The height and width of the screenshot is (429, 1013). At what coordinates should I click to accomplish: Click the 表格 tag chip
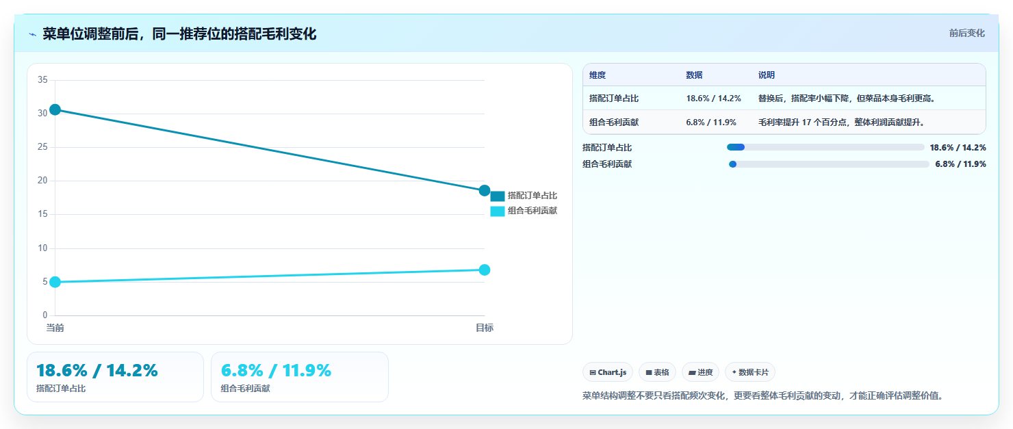pyautogui.click(x=657, y=372)
